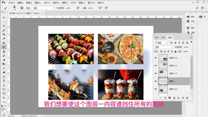Open the brush settings panel icon
This screenshot has width=208, height=117.
click(22, 8)
